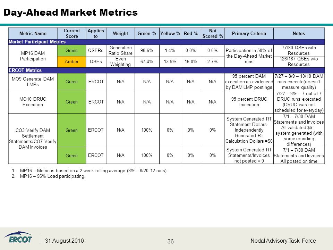
Task: Select the 'Day-Ahead Market Metrics' slide title
Action: point(71,12)
